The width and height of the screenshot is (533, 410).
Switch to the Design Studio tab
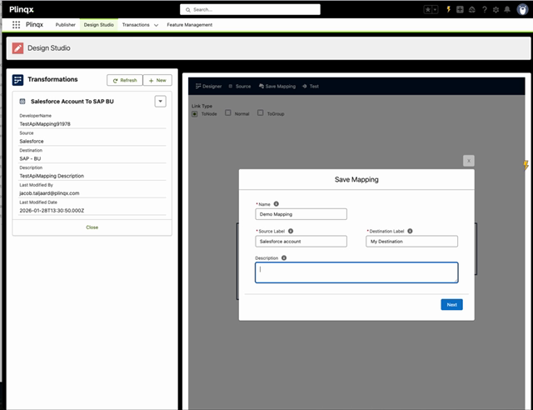[98, 25]
